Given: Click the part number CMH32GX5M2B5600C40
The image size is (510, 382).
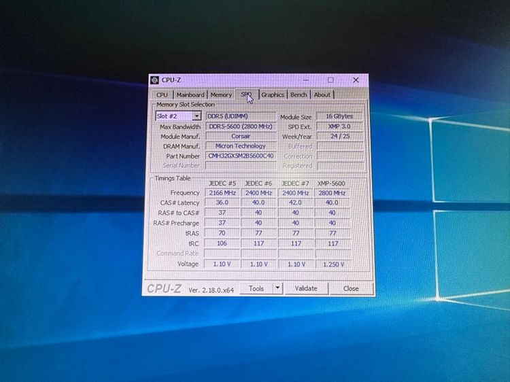Looking at the screenshot, I should tap(241, 156).
